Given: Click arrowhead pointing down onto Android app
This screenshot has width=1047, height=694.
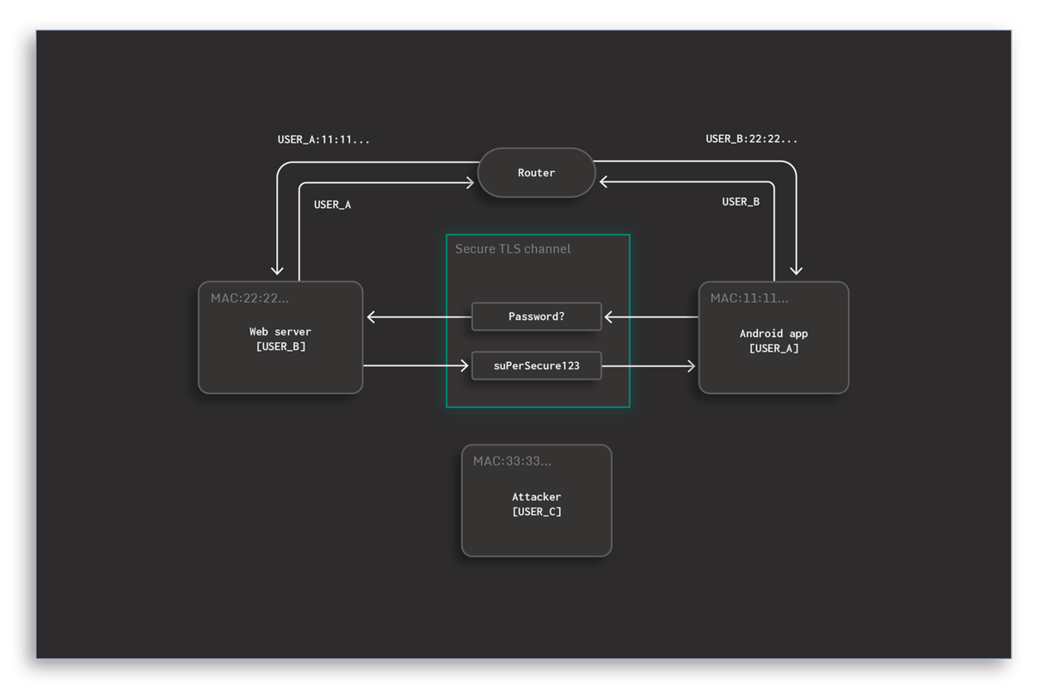Looking at the screenshot, I should [796, 269].
